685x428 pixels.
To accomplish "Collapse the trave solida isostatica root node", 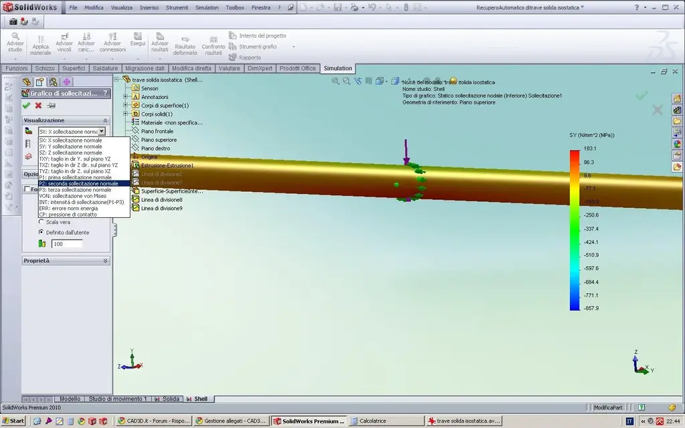I will 116,80.
